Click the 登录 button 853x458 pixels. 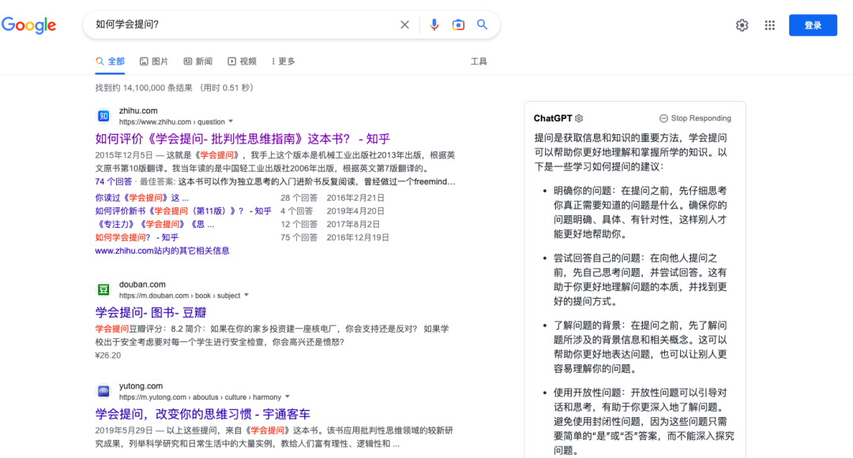[813, 24]
